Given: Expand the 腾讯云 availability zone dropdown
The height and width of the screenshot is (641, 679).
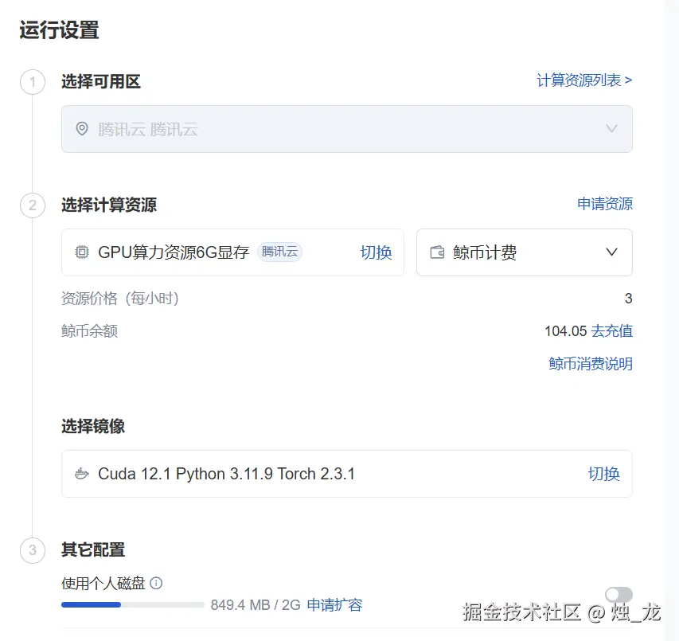Looking at the screenshot, I should 611,129.
